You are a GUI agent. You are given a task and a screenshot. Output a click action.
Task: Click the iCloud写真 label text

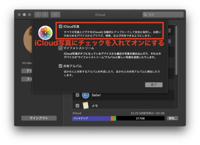(x=71, y=27)
